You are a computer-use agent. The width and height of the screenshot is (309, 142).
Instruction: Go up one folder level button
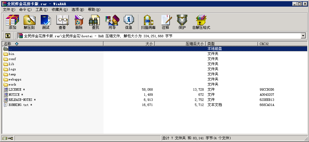[8, 36]
